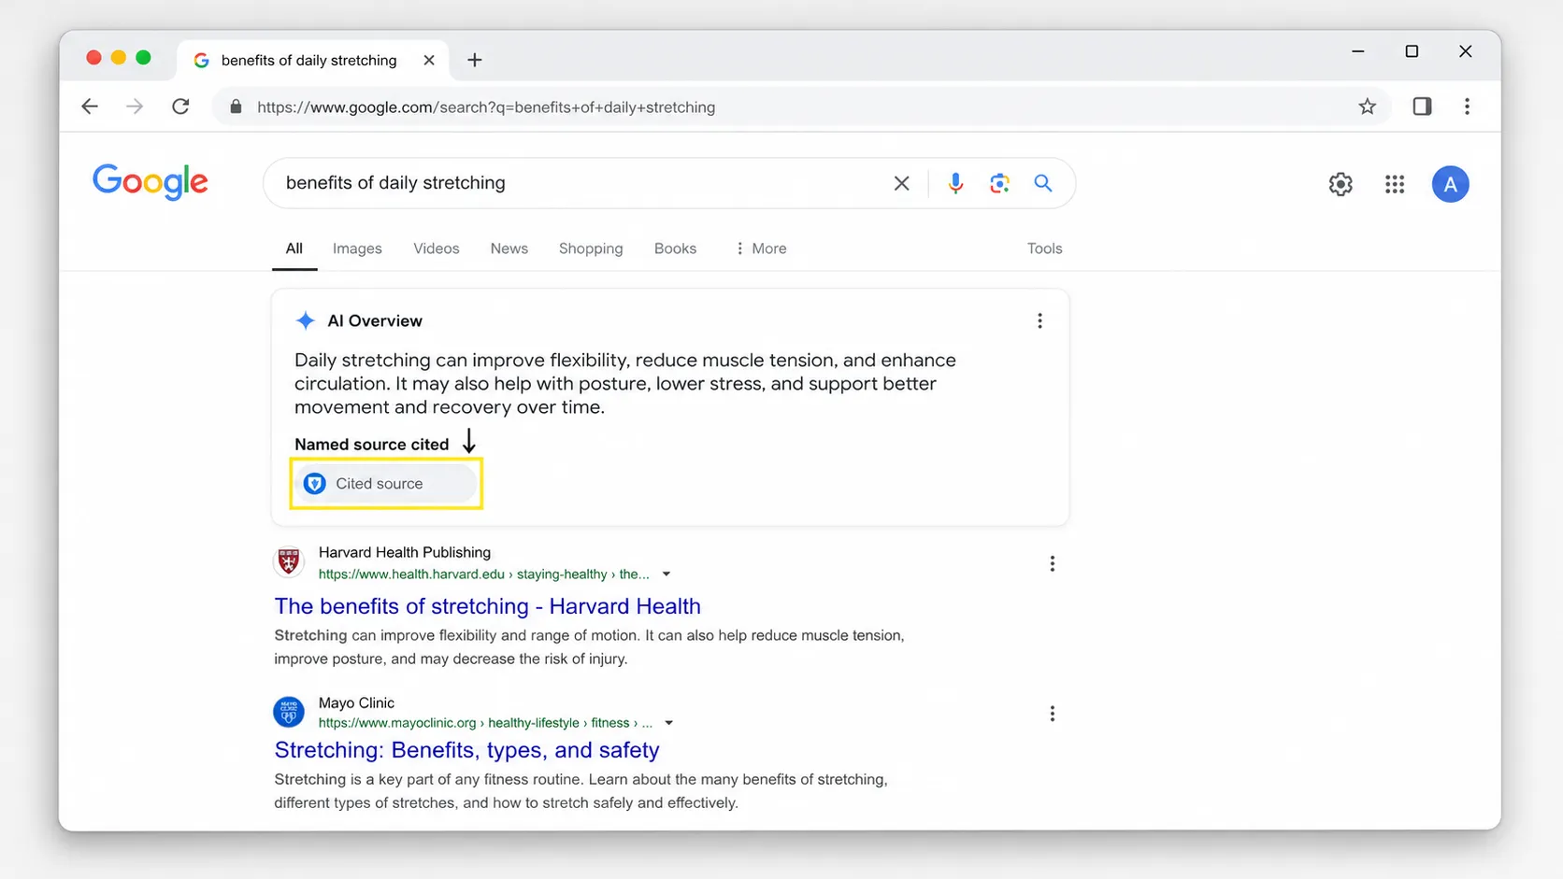Select the benefits of daily stretching browser tab
Viewport: 1563px width, 879px height.
point(313,60)
